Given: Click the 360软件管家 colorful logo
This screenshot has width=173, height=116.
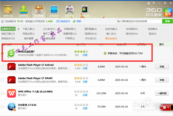Looking at the screenshot, I should (168, 12).
